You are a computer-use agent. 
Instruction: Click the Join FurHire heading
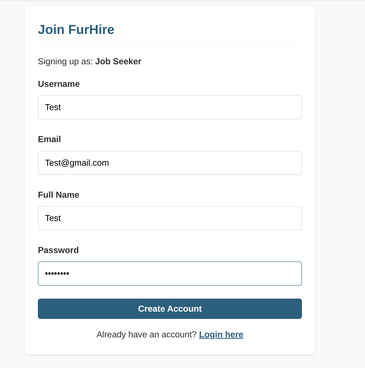[x=76, y=30]
